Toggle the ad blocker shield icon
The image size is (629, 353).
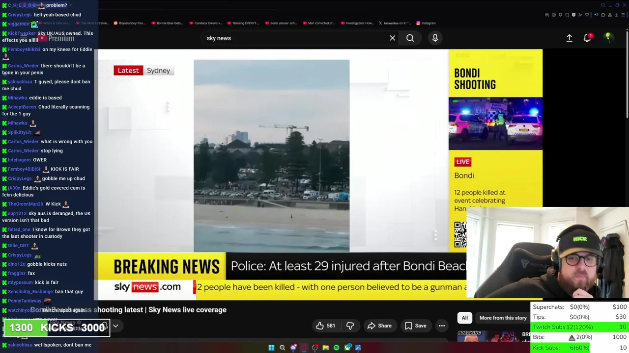coord(573,15)
